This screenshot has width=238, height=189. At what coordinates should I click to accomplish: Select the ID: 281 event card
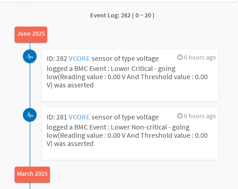pyautogui.click(x=130, y=134)
